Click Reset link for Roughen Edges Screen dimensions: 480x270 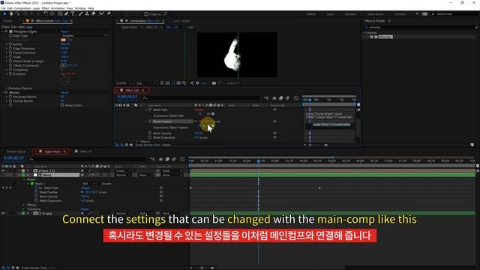(x=64, y=31)
